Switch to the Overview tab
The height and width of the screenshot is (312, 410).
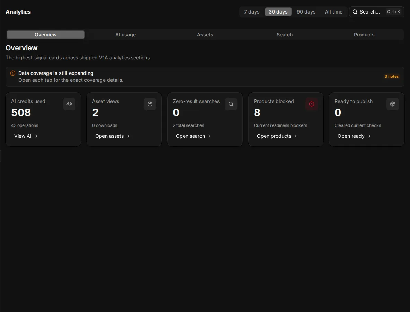[45, 35]
